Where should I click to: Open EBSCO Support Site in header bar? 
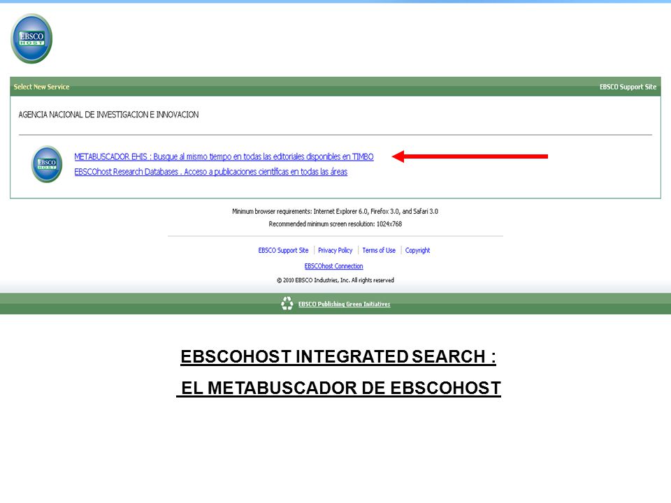point(628,87)
